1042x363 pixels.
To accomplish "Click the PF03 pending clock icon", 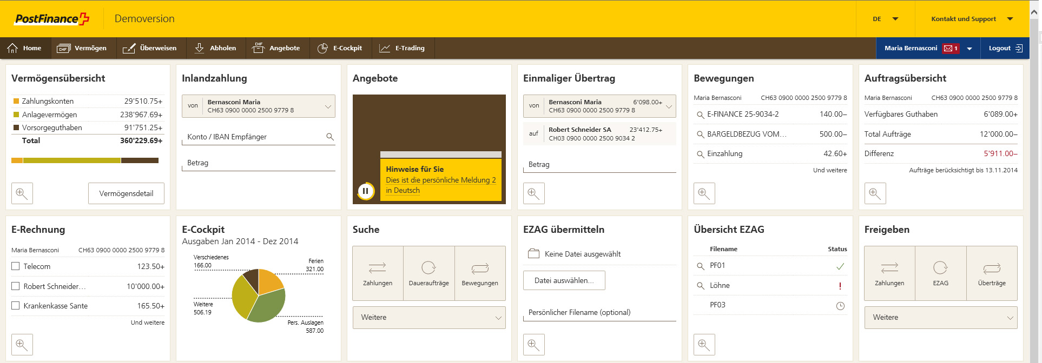I will [840, 306].
